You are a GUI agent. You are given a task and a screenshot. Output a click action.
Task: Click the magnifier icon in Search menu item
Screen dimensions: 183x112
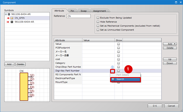point(113,79)
